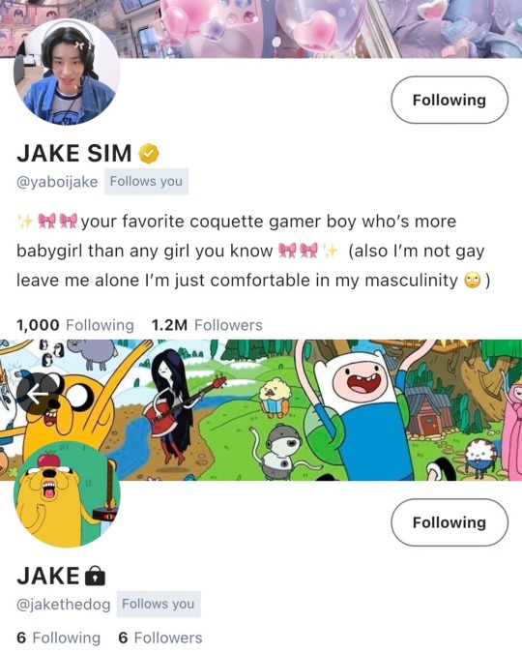Image resolution: width=522 pixels, height=653 pixels.
Task: Click the JAKE SIM display name
Action: 74,153
